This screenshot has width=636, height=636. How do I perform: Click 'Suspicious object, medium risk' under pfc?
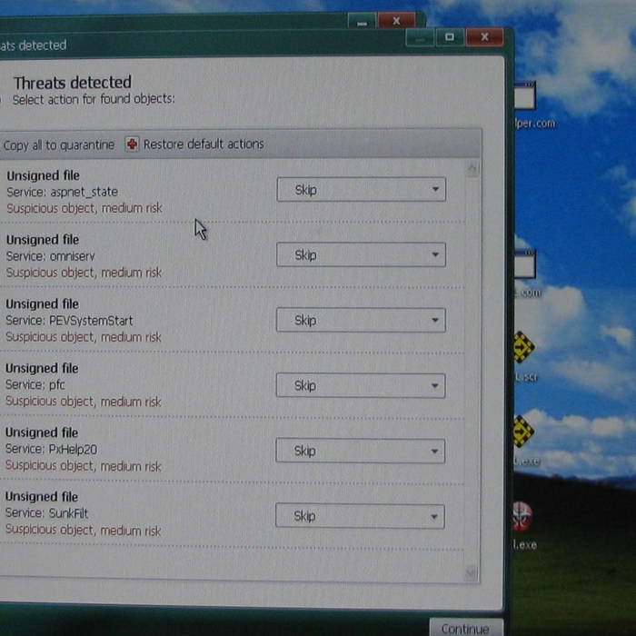[x=84, y=402]
